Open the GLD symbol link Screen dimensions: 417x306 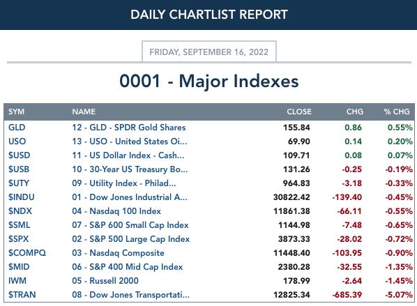17,128
